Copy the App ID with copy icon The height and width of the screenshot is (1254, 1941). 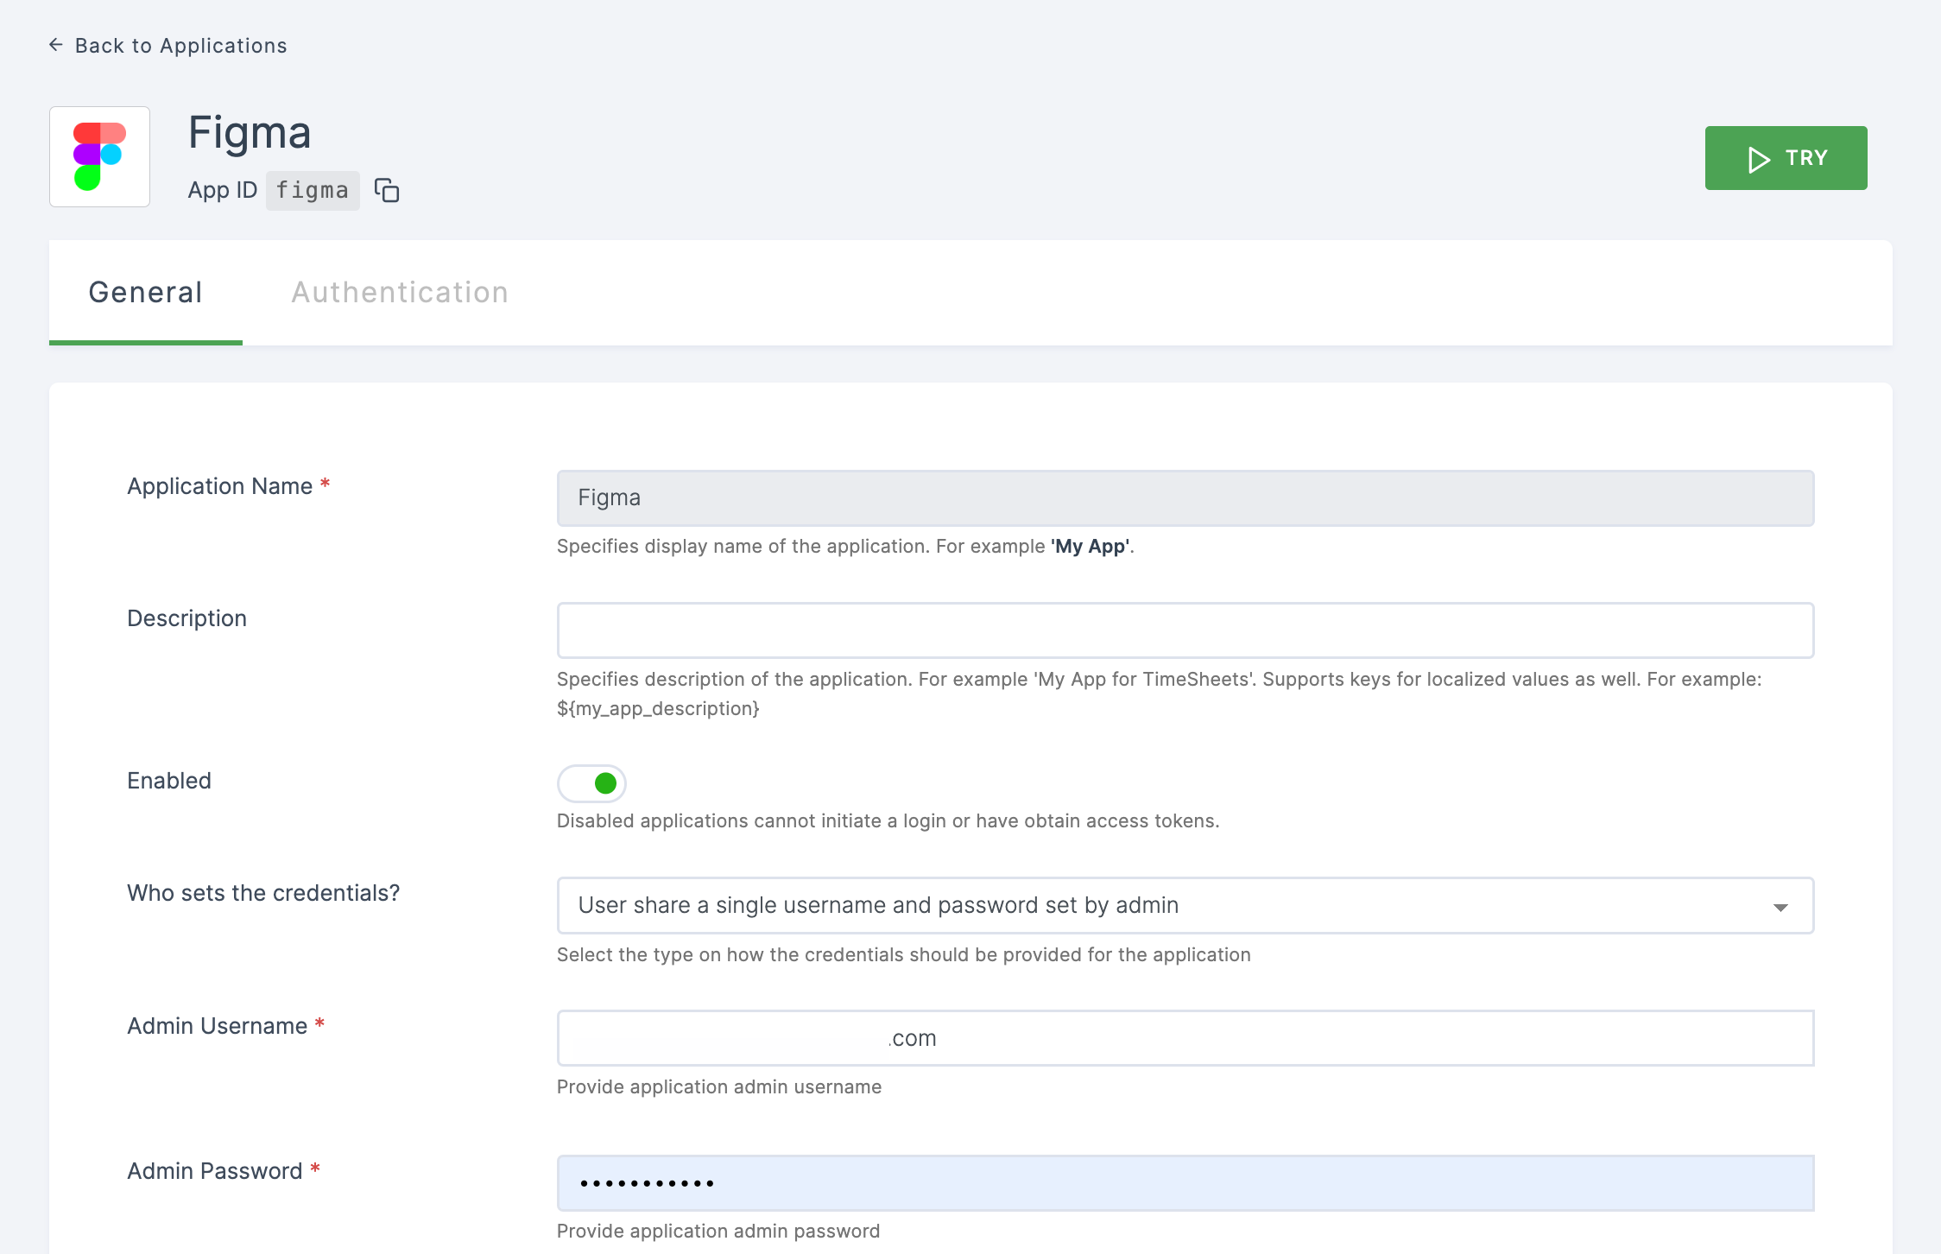pyautogui.click(x=387, y=190)
